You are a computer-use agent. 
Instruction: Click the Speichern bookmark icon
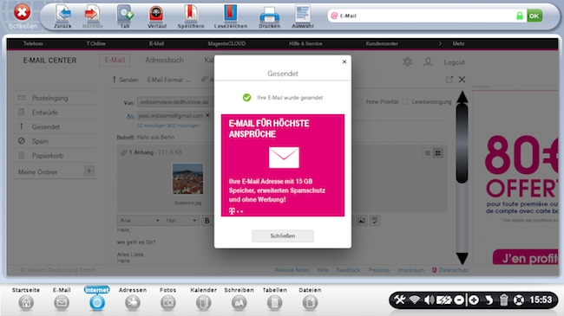coord(191,13)
